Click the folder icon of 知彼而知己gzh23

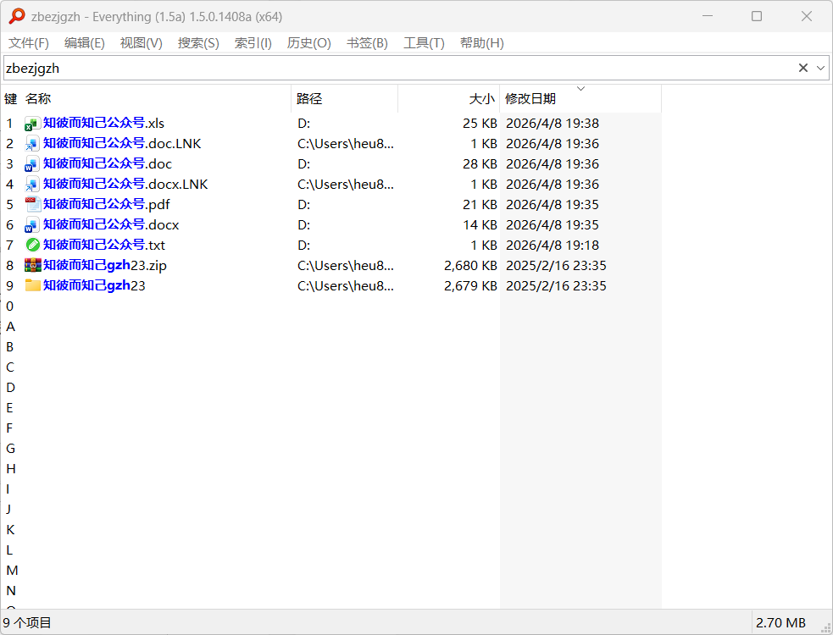pos(32,285)
